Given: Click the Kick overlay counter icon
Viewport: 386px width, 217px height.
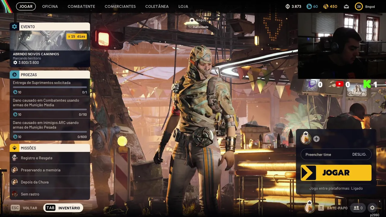Looking at the screenshot, I should 367,84.
